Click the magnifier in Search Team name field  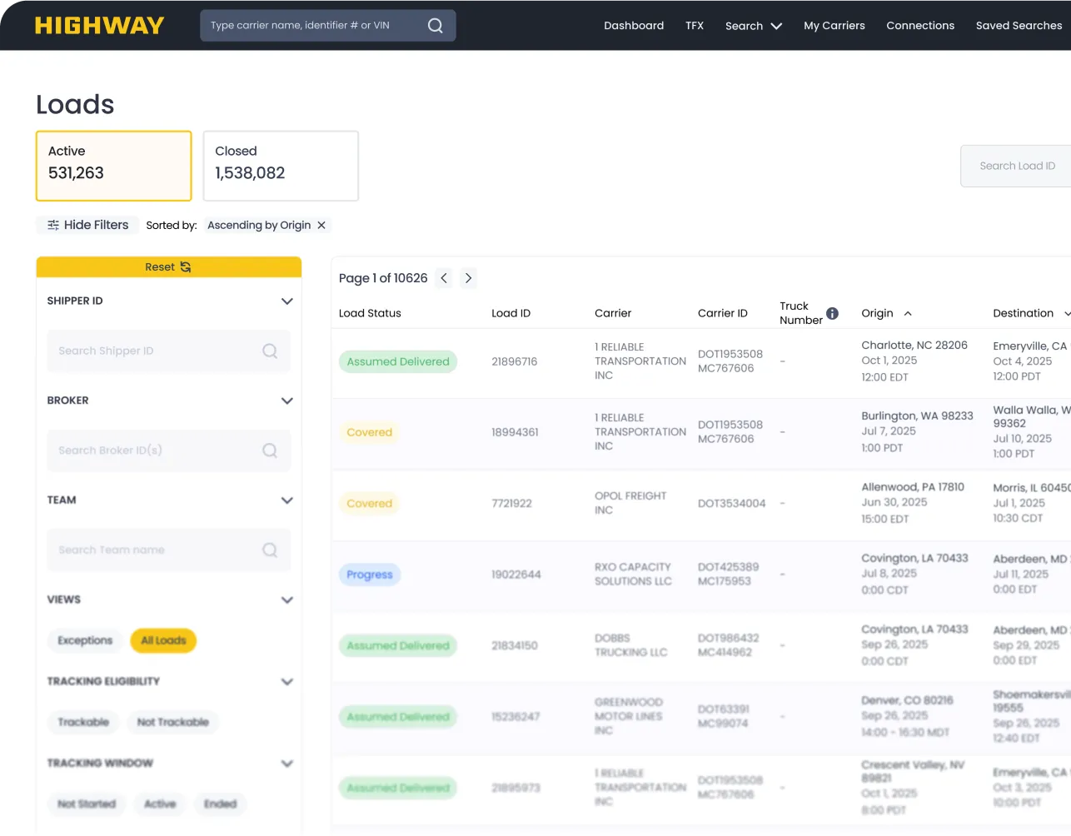(270, 550)
